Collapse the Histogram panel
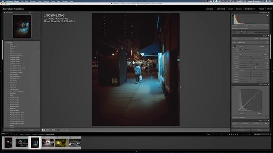273x153 pixels. click(x=268, y=12)
